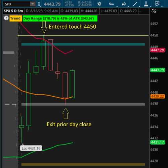
Task: Open the studies flask icon
Action: pyautogui.click(x=146, y=4)
